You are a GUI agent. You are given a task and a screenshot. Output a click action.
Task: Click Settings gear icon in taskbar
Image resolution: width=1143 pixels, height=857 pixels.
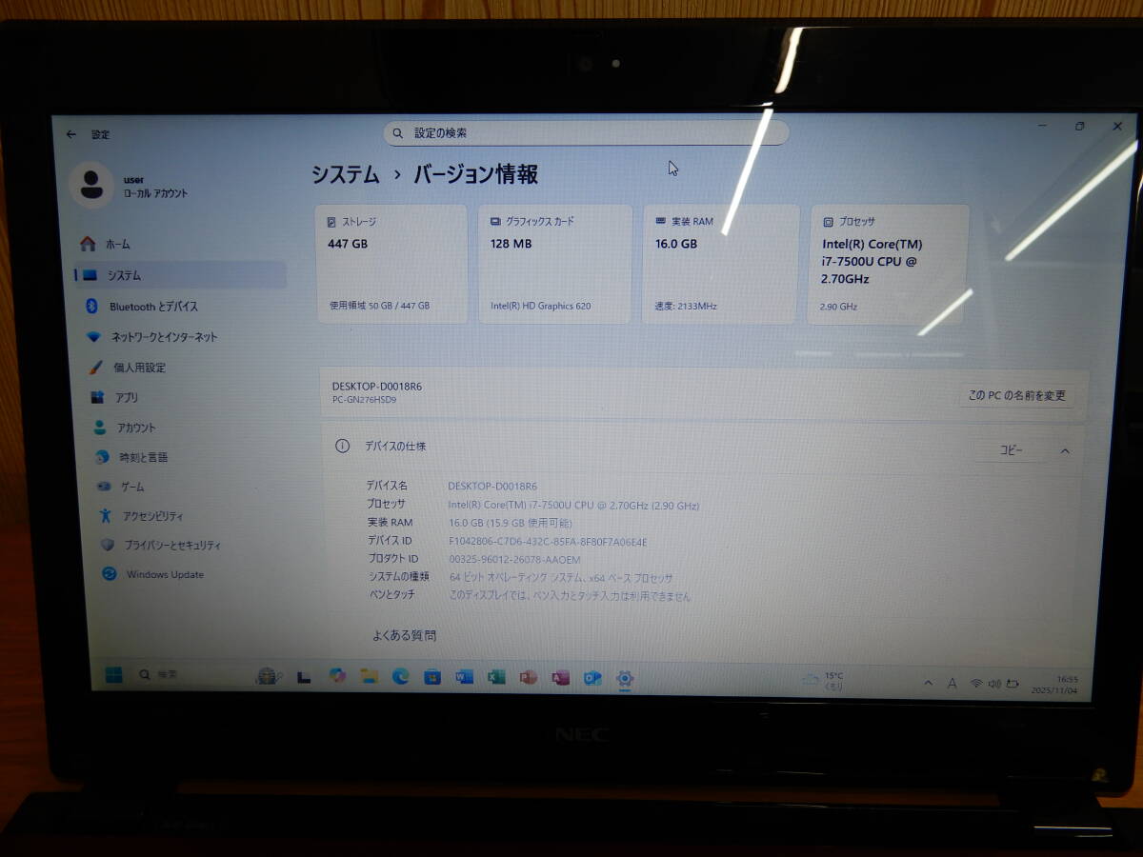pos(625,679)
